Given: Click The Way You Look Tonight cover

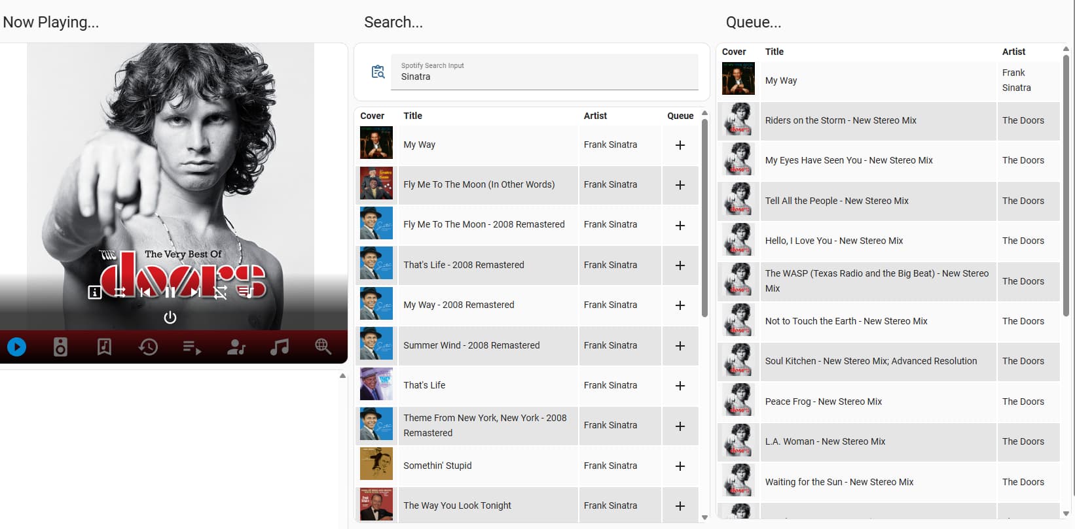Looking at the screenshot, I should pos(376,504).
